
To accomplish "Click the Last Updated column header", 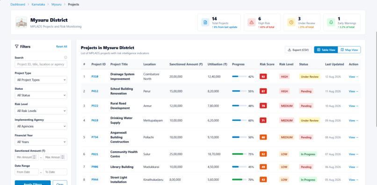I will pyautogui.click(x=334, y=64).
